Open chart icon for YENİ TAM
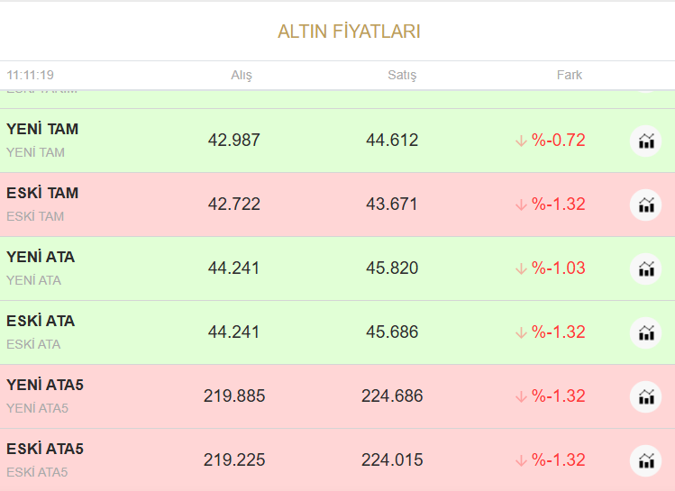675x491 pixels. 645,141
